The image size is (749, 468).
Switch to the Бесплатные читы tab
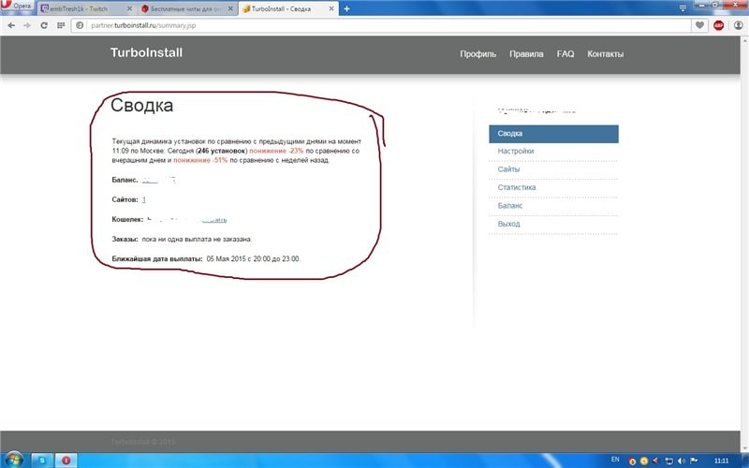pyautogui.click(x=185, y=9)
